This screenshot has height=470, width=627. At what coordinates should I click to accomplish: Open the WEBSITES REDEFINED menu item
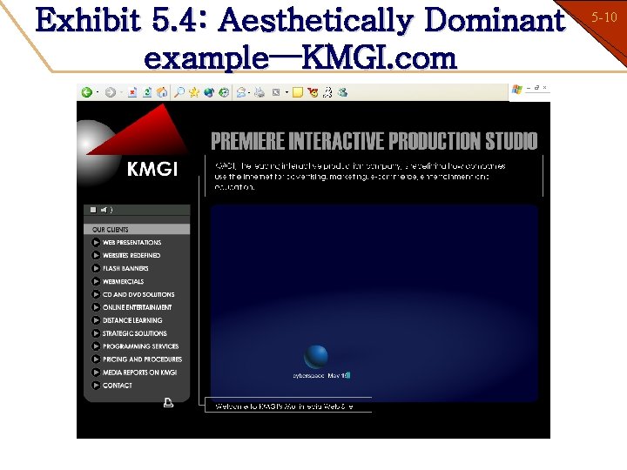pos(131,255)
